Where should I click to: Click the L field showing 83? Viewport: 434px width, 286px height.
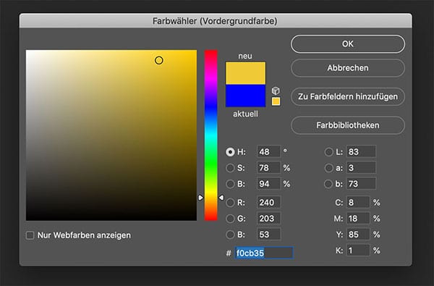tap(361, 152)
